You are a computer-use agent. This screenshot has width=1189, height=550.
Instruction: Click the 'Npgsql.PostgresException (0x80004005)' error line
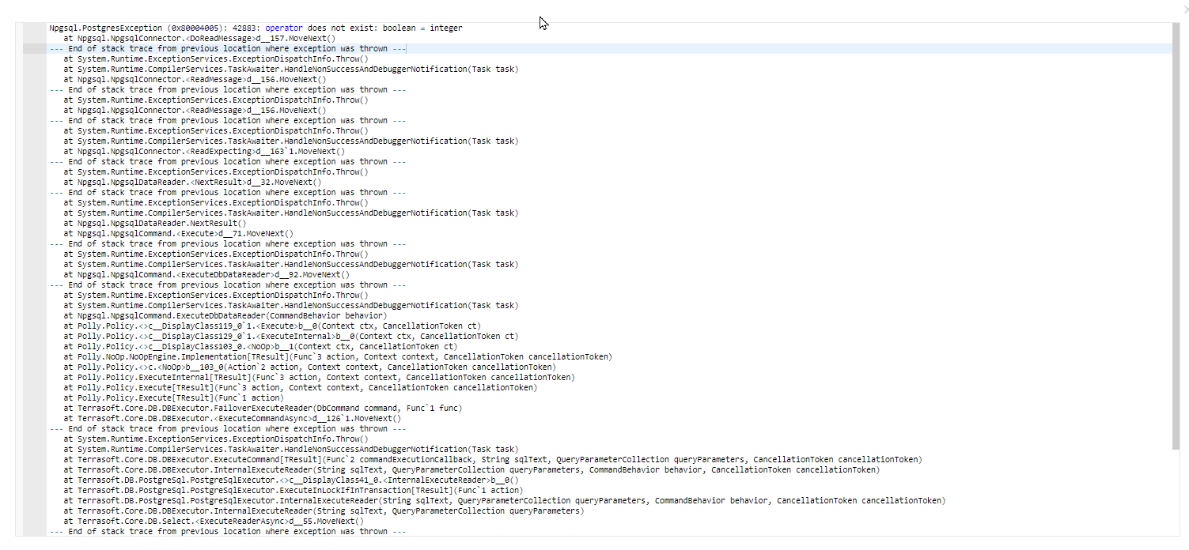pyautogui.click(x=256, y=28)
